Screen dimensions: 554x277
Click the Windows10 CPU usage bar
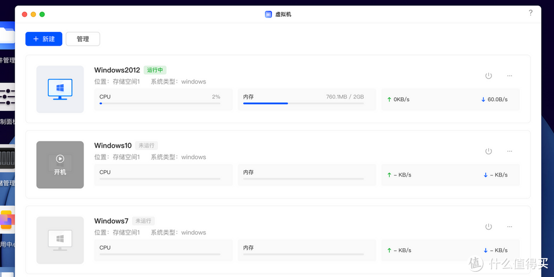coord(160,179)
